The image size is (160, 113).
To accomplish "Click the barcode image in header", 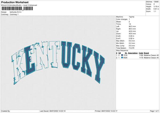I will click(17, 9).
